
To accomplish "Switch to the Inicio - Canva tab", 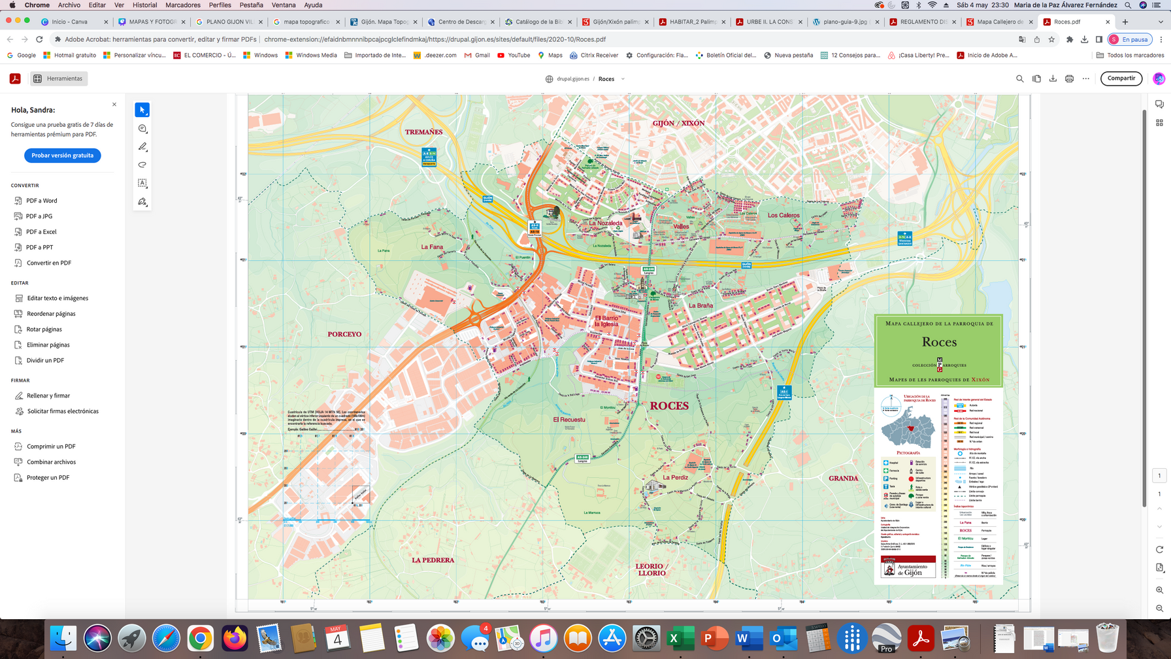I will (69, 22).
